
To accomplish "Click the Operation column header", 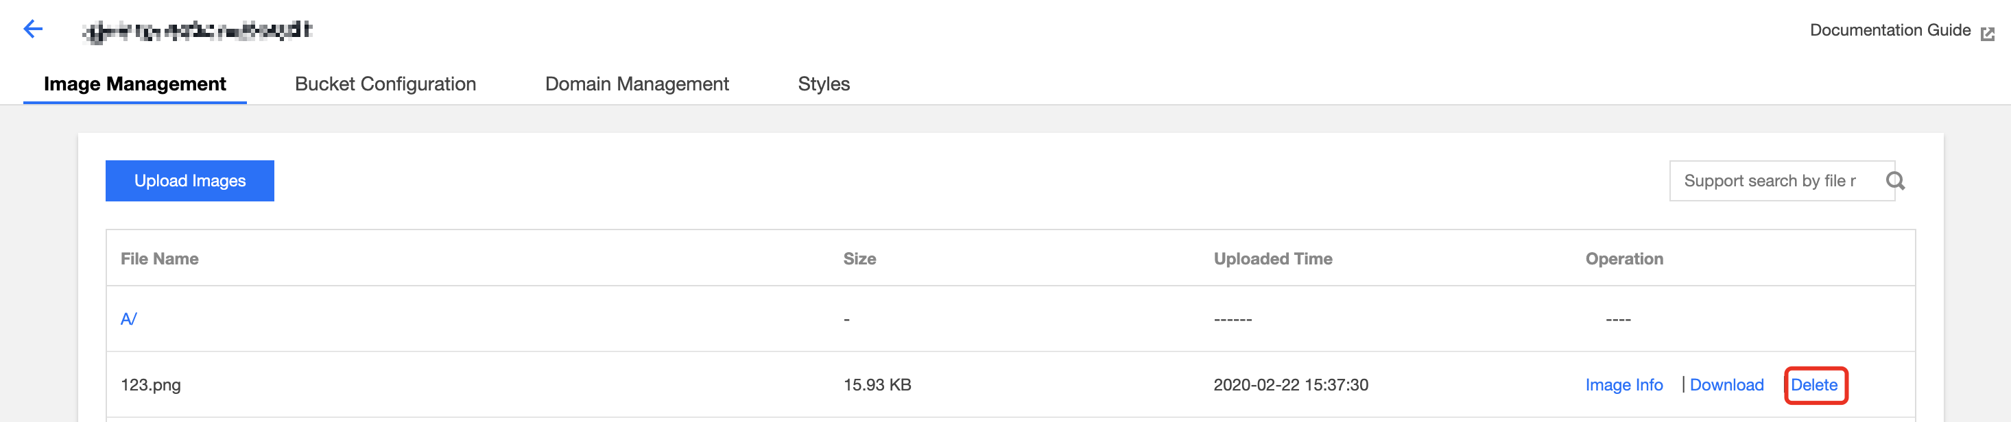I will (1623, 259).
